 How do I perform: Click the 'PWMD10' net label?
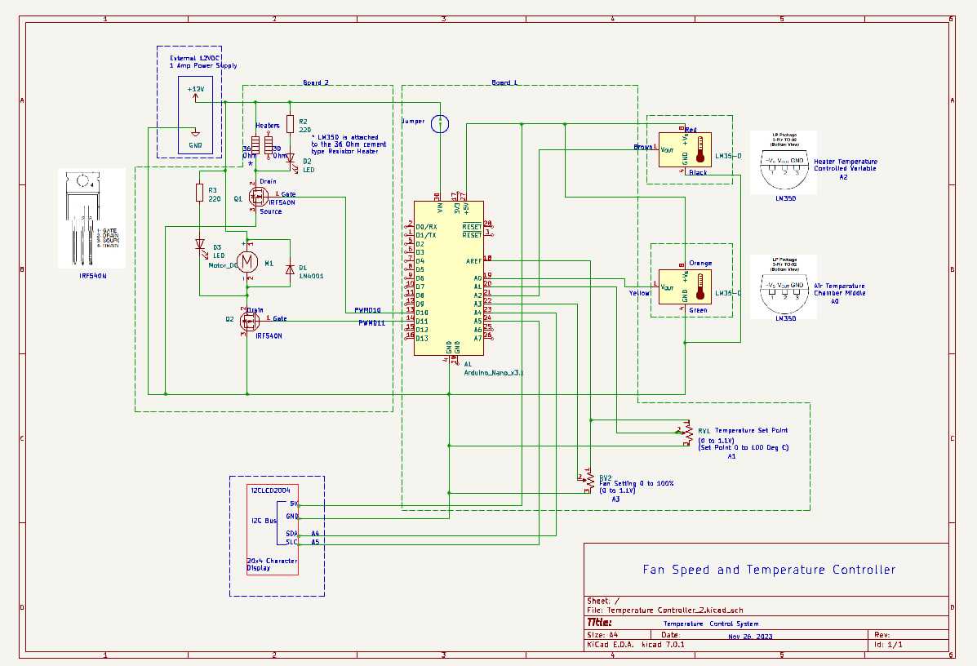tap(367, 310)
